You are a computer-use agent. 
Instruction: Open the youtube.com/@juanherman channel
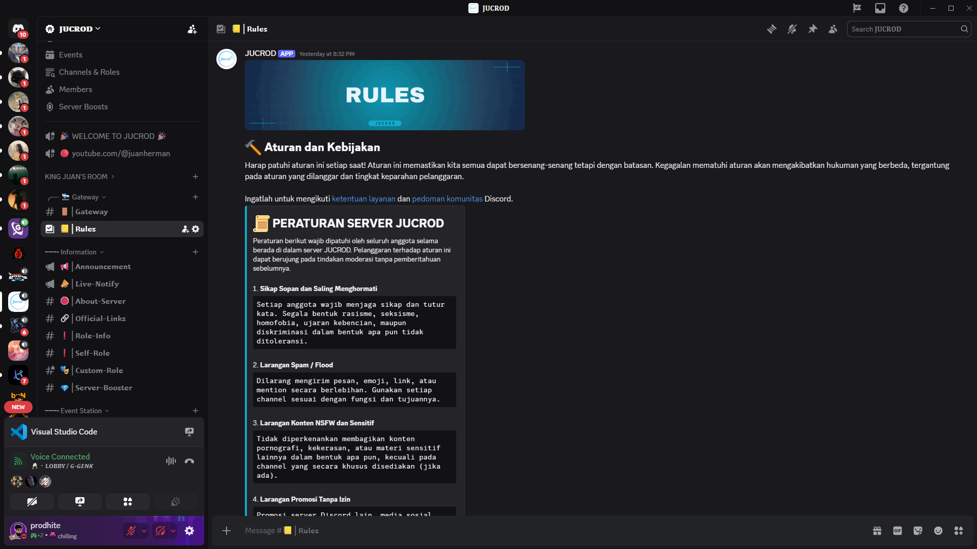(122, 154)
